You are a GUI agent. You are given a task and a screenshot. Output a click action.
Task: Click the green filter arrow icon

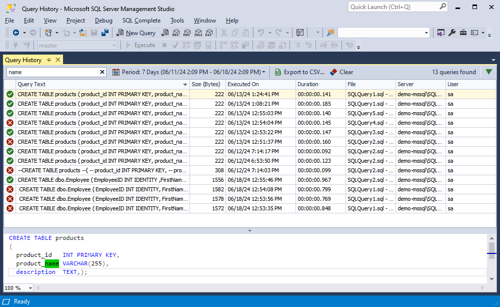488,72
